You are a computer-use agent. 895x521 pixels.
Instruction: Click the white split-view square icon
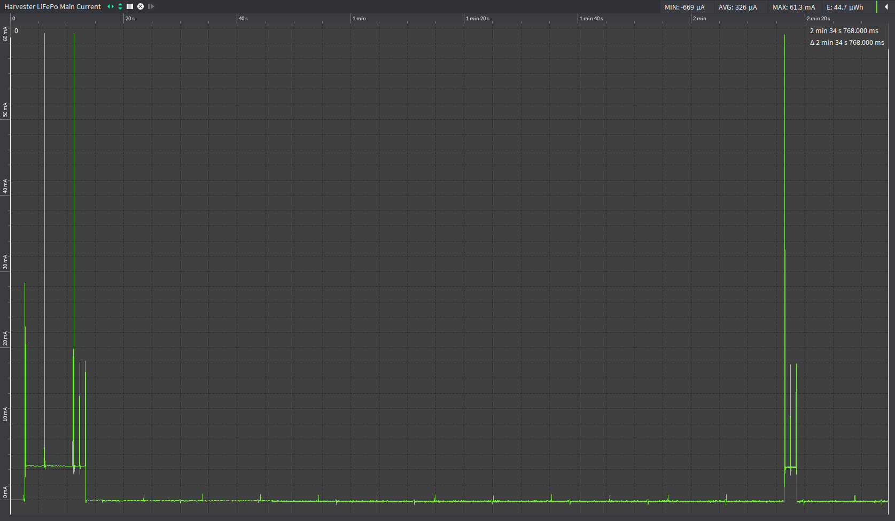(x=130, y=6)
